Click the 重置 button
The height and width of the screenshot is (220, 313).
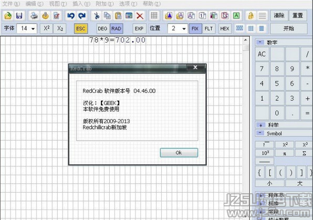tap(298, 16)
